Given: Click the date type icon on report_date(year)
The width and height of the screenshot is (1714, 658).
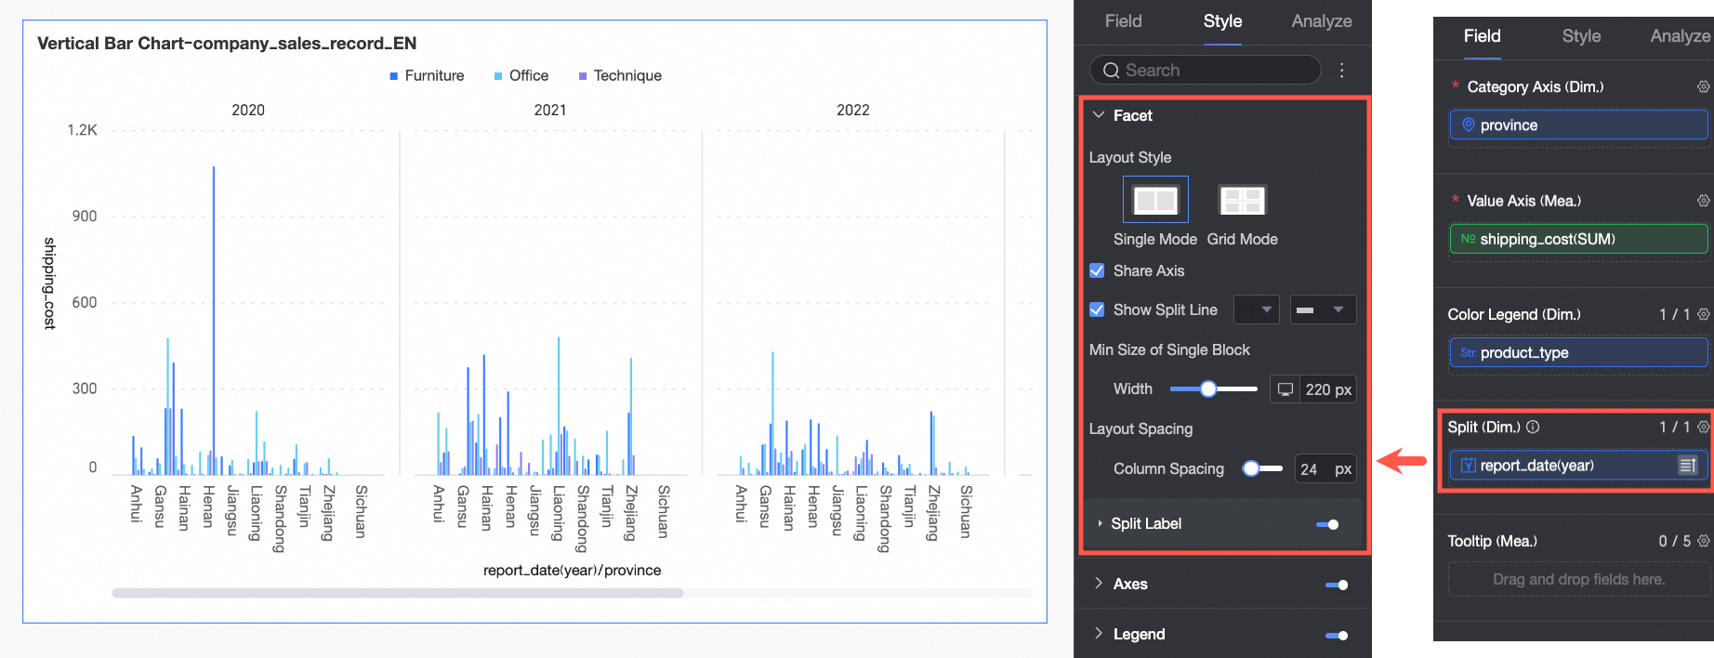Looking at the screenshot, I should coord(1469,466).
